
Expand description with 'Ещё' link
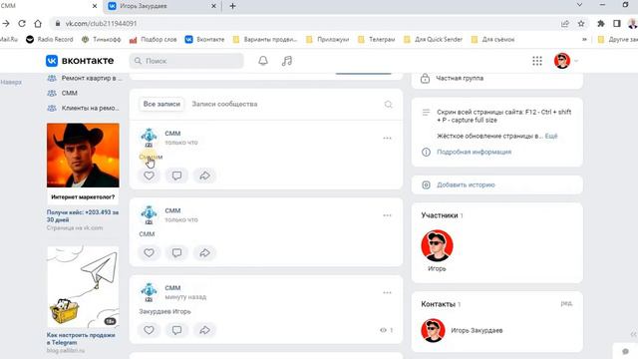pyautogui.click(x=551, y=136)
